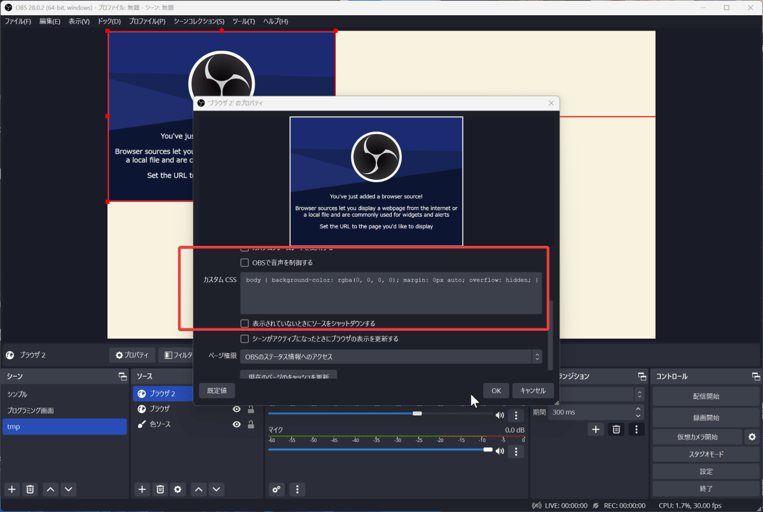Toggle the lock on the 色ソース source
Screen dimensions: 763x512
(x=251, y=424)
